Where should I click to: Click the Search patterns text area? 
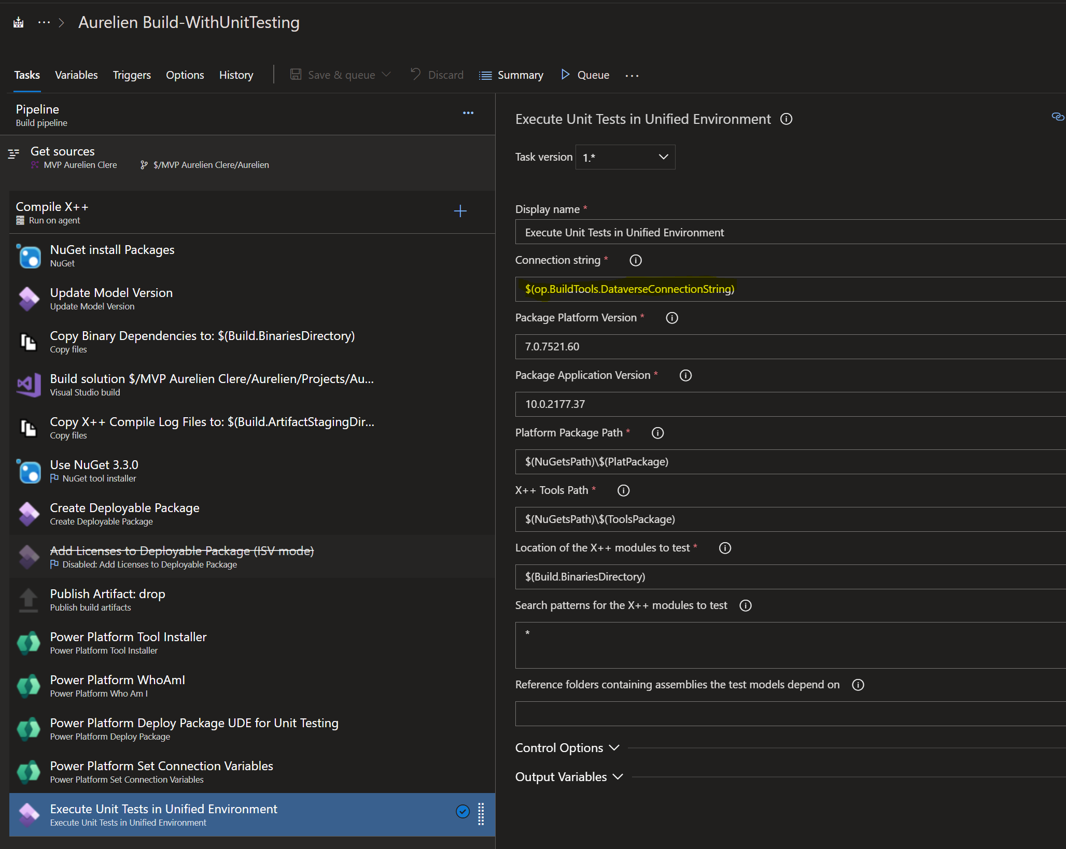coord(790,645)
